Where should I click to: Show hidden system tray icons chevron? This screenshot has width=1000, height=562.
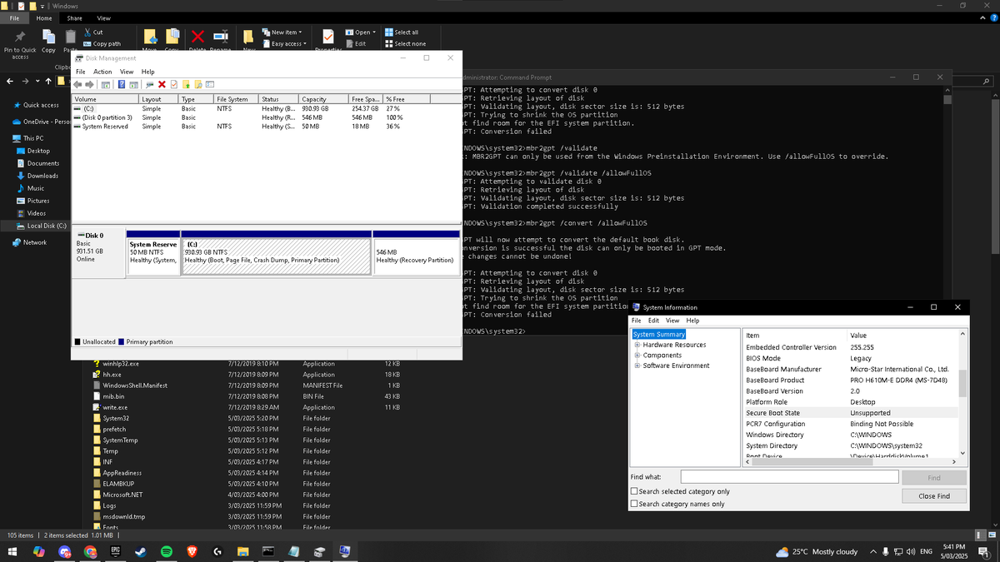pos(873,551)
